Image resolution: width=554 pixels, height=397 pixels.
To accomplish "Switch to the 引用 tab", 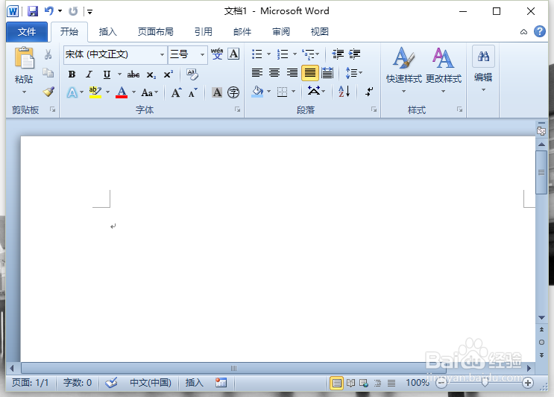I will (x=204, y=32).
